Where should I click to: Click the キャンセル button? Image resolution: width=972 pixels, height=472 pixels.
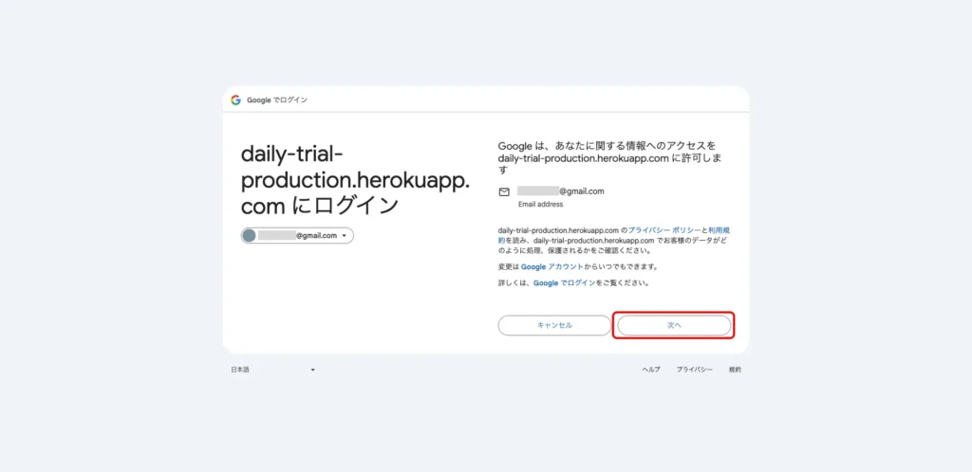pyautogui.click(x=554, y=325)
